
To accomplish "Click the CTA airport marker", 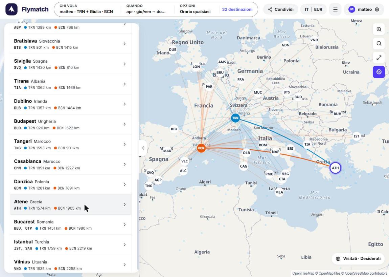I will click(x=282, y=179).
